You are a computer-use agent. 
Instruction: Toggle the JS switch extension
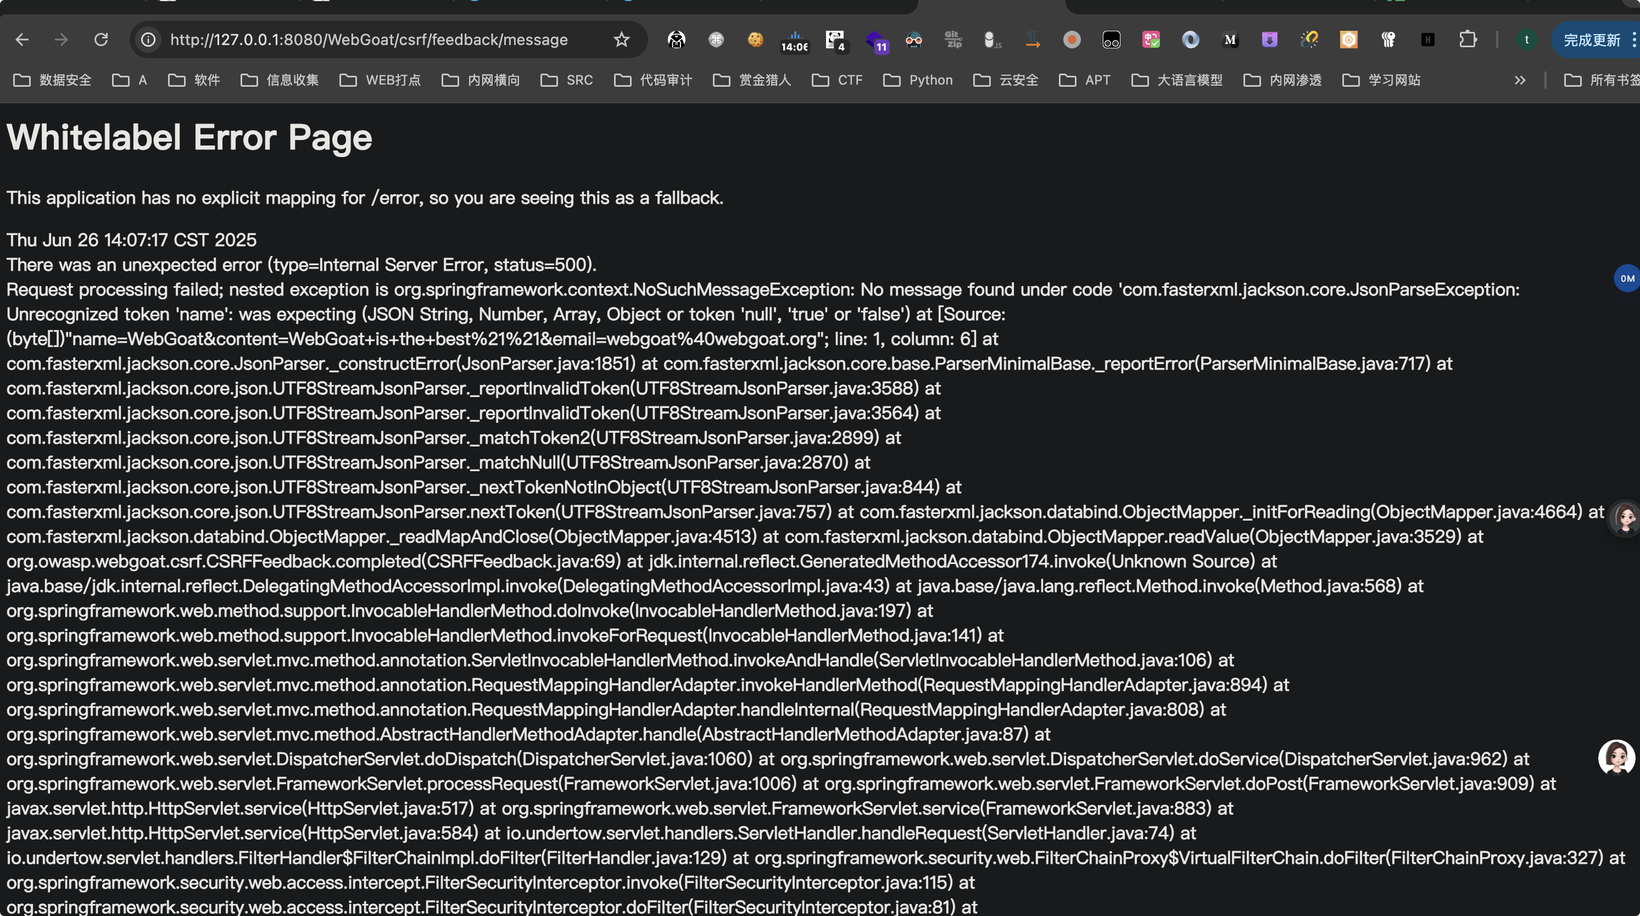pos(992,40)
